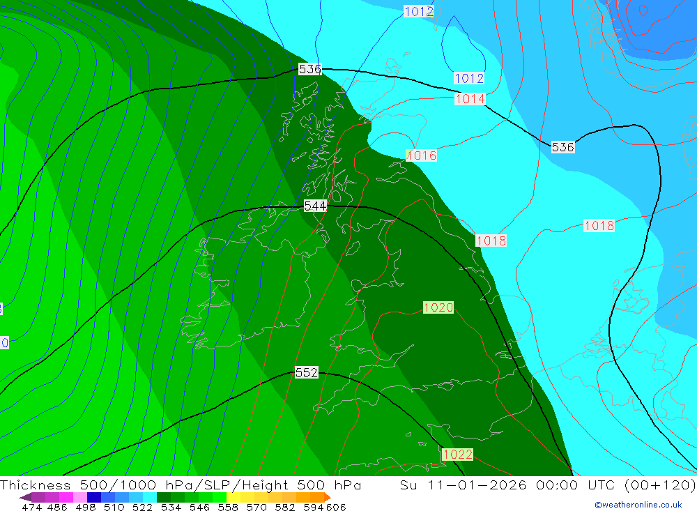Click the 552 height contour label

tap(306, 372)
